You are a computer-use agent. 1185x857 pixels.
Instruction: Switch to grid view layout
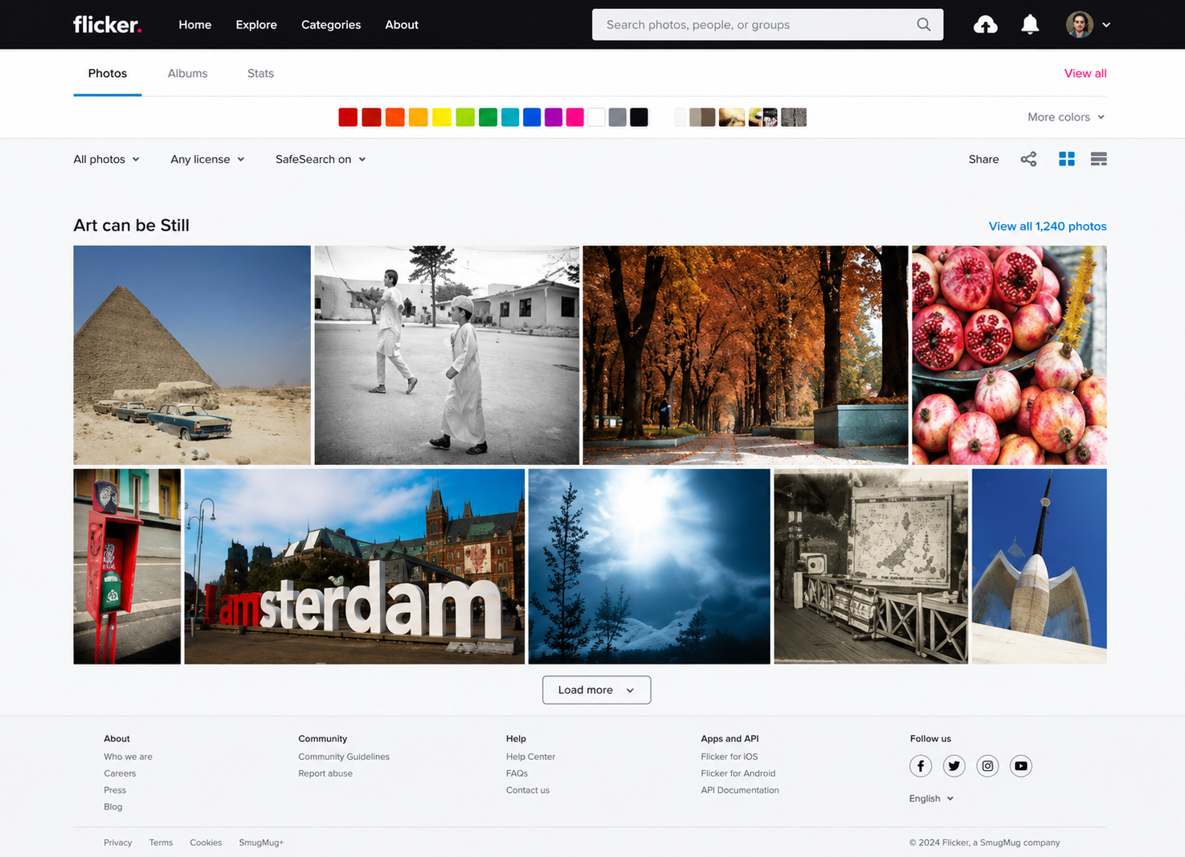[x=1067, y=159]
